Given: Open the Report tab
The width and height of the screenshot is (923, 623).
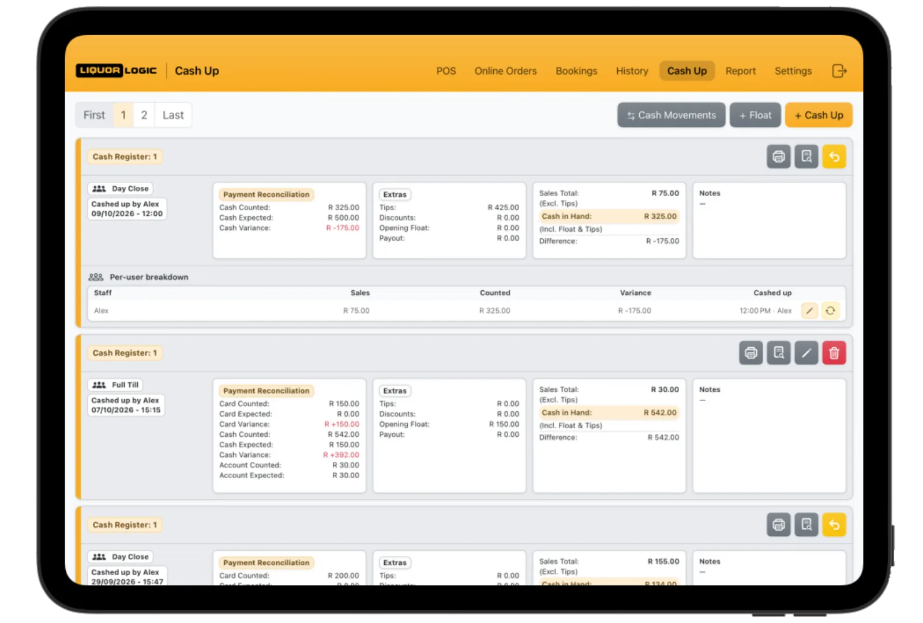Looking at the screenshot, I should [740, 71].
